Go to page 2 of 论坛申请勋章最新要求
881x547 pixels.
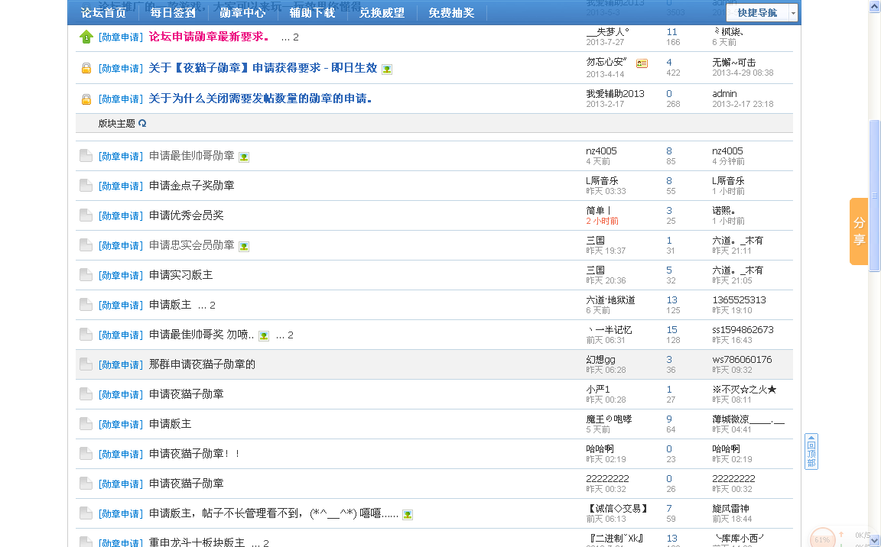[295, 37]
